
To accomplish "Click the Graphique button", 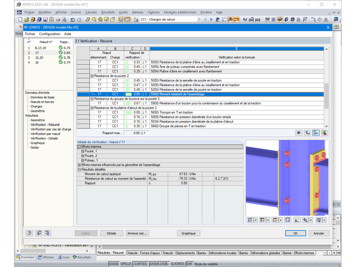I will pos(188,233).
